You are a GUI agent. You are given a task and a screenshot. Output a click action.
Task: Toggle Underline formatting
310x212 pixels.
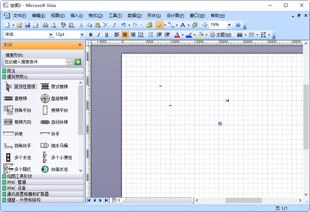coord(107,35)
